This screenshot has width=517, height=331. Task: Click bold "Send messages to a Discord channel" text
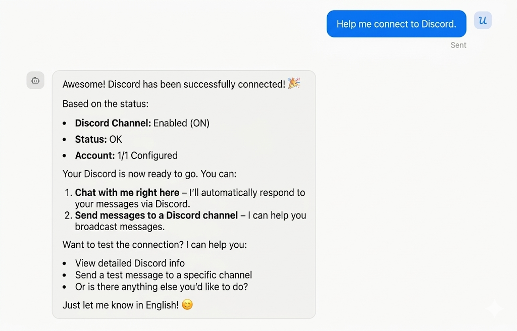coord(157,215)
